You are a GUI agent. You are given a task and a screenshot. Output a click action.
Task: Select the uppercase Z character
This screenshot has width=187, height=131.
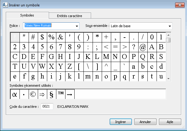pyautogui.click(x=70, y=67)
